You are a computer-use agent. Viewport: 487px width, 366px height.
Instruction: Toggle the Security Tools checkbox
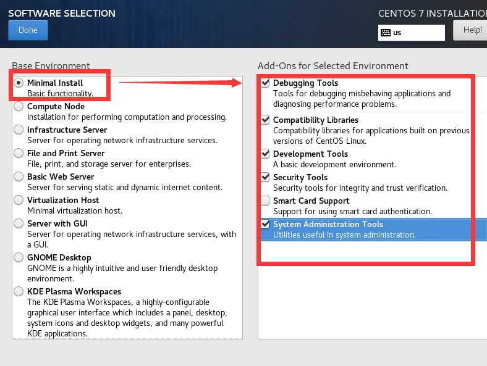[x=265, y=177]
